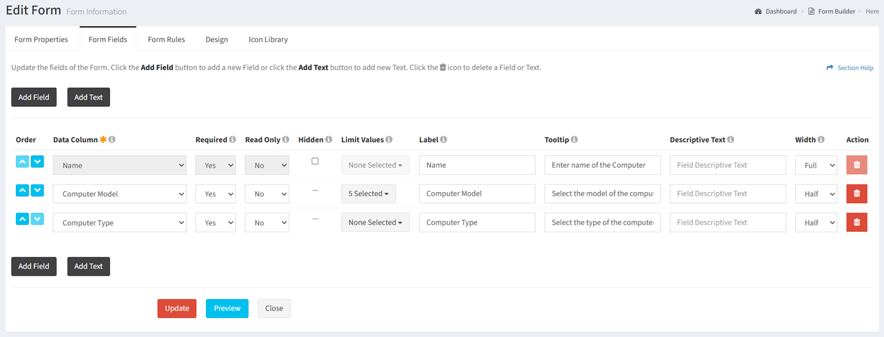Open the Icon Library tab
Screen dimensions: 884x337
[x=268, y=40]
